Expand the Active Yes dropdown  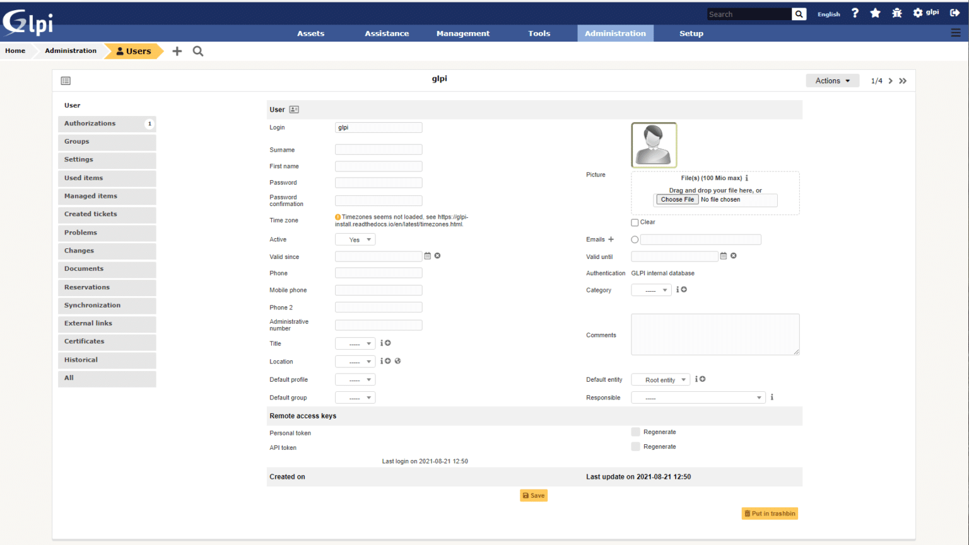click(355, 239)
